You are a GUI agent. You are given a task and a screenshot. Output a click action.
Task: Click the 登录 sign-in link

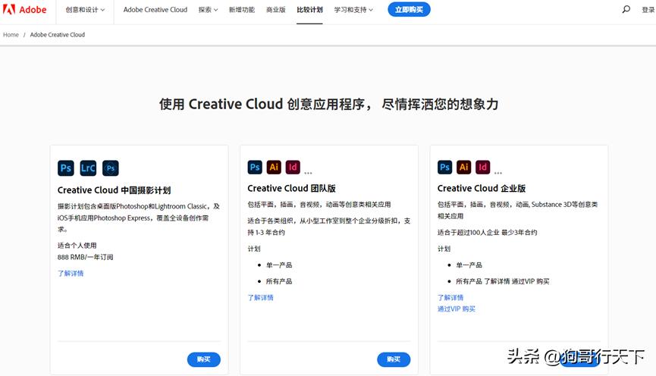(x=648, y=10)
